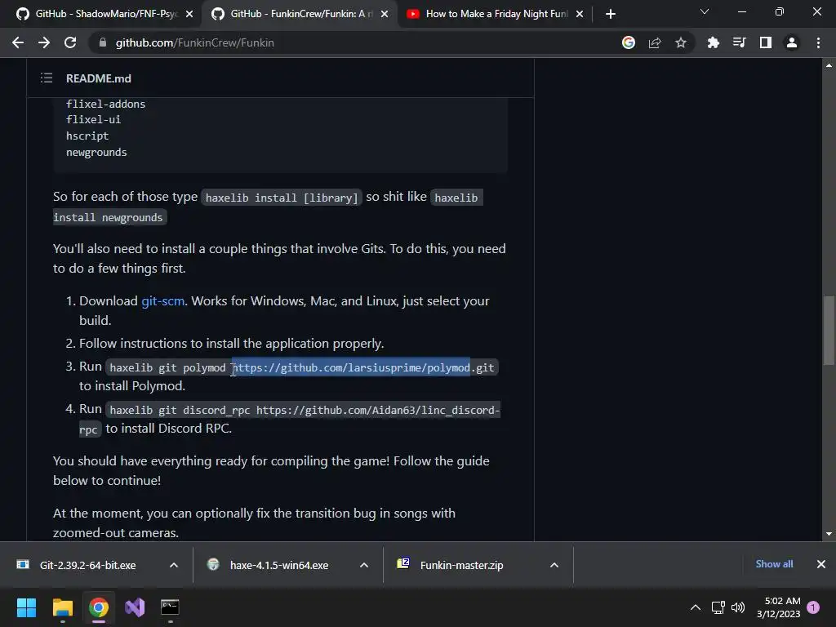This screenshot has width=836, height=627.
Task: Go back to previous page
Action: (x=18, y=42)
